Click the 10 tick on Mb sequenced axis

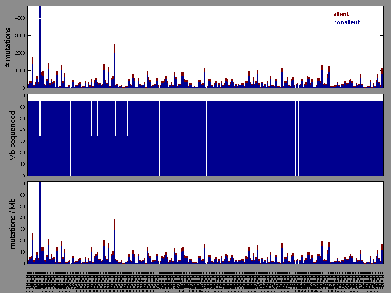pyautogui.click(x=23, y=164)
